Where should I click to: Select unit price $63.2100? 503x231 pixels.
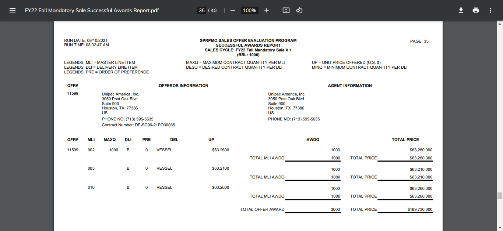pos(221,168)
